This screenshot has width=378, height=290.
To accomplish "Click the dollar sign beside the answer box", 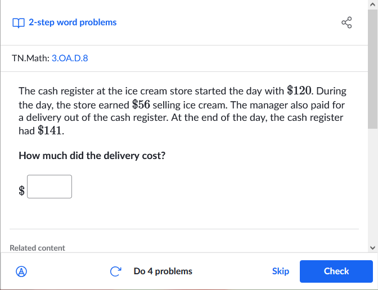I will [22, 191].
